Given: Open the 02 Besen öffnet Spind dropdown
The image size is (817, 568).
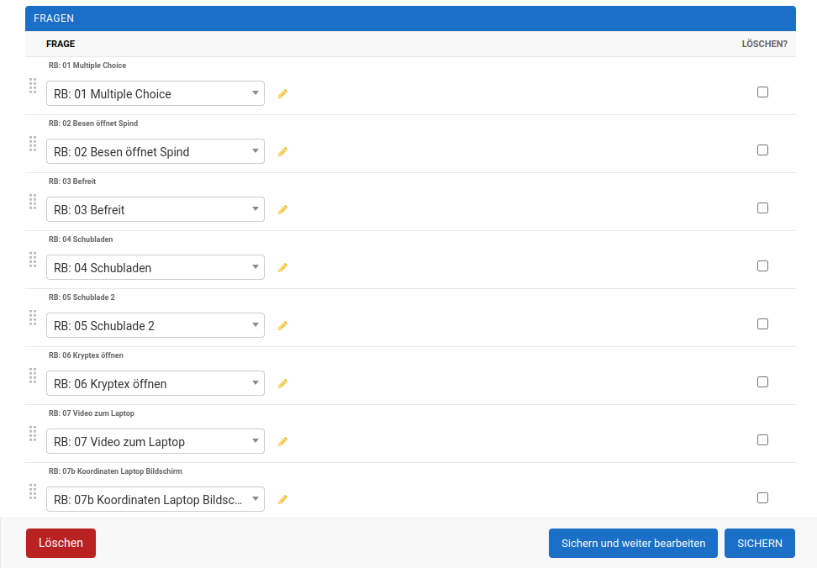Looking at the screenshot, I should pyautogui.click(x=155, y=152).
